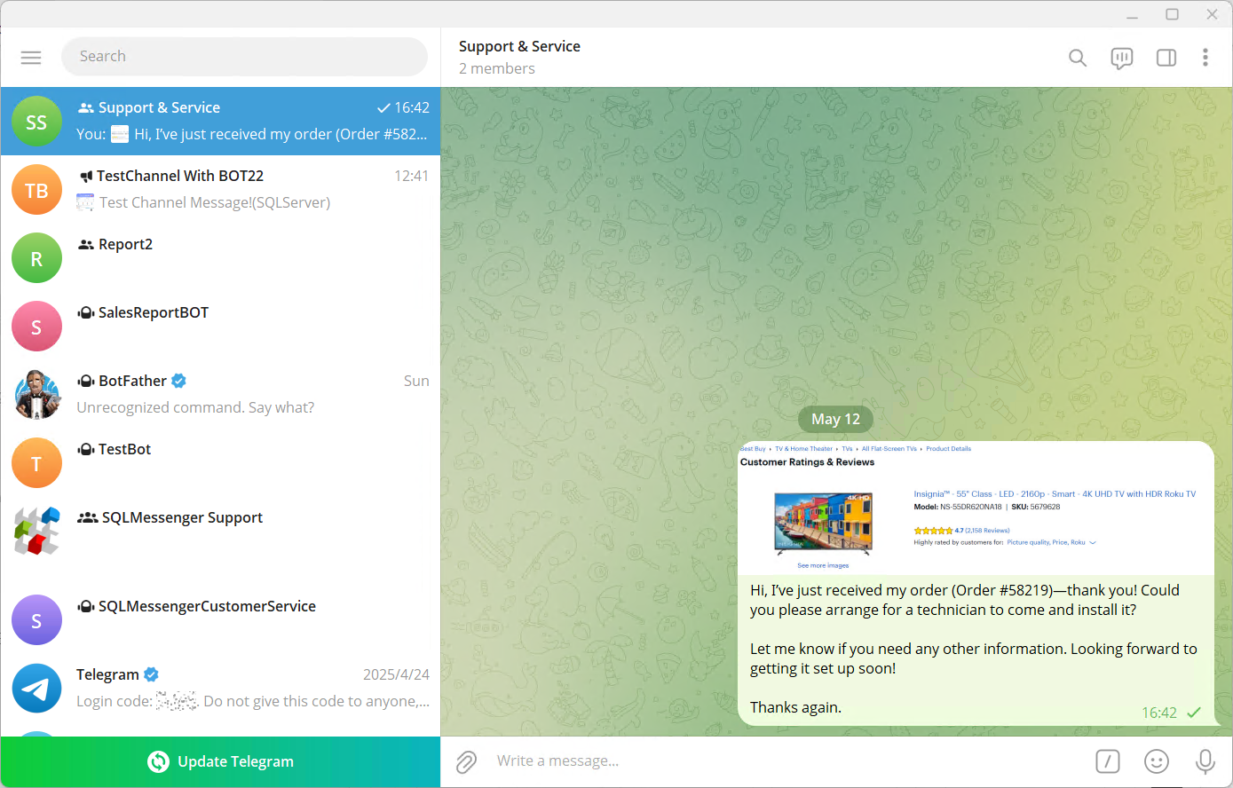
Task: Click the 2025/4/24 date on Telegram row
Action: point(396,674)
